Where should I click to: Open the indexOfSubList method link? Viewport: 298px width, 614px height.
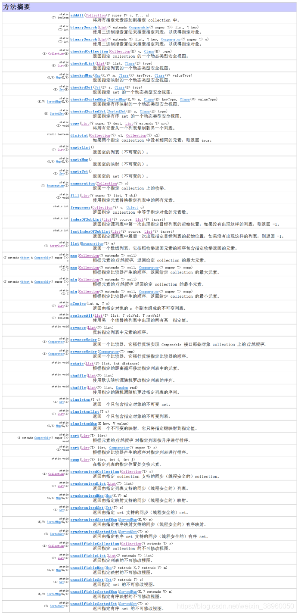pos(86,219)
